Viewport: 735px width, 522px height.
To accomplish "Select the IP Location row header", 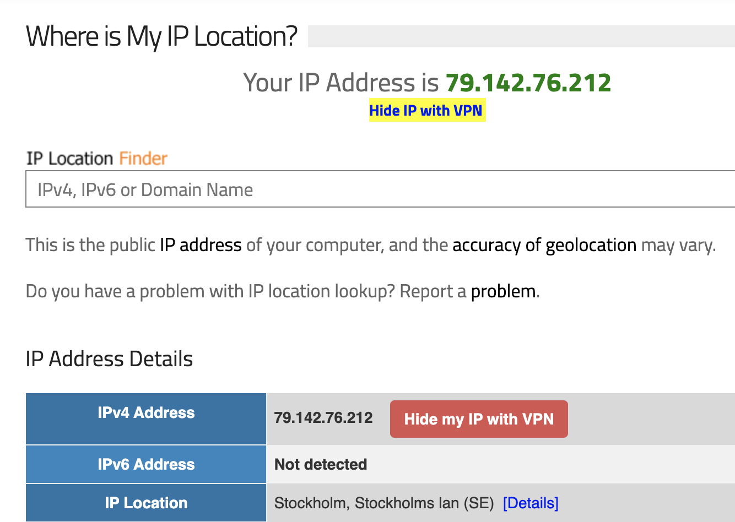I will point(146,503).
